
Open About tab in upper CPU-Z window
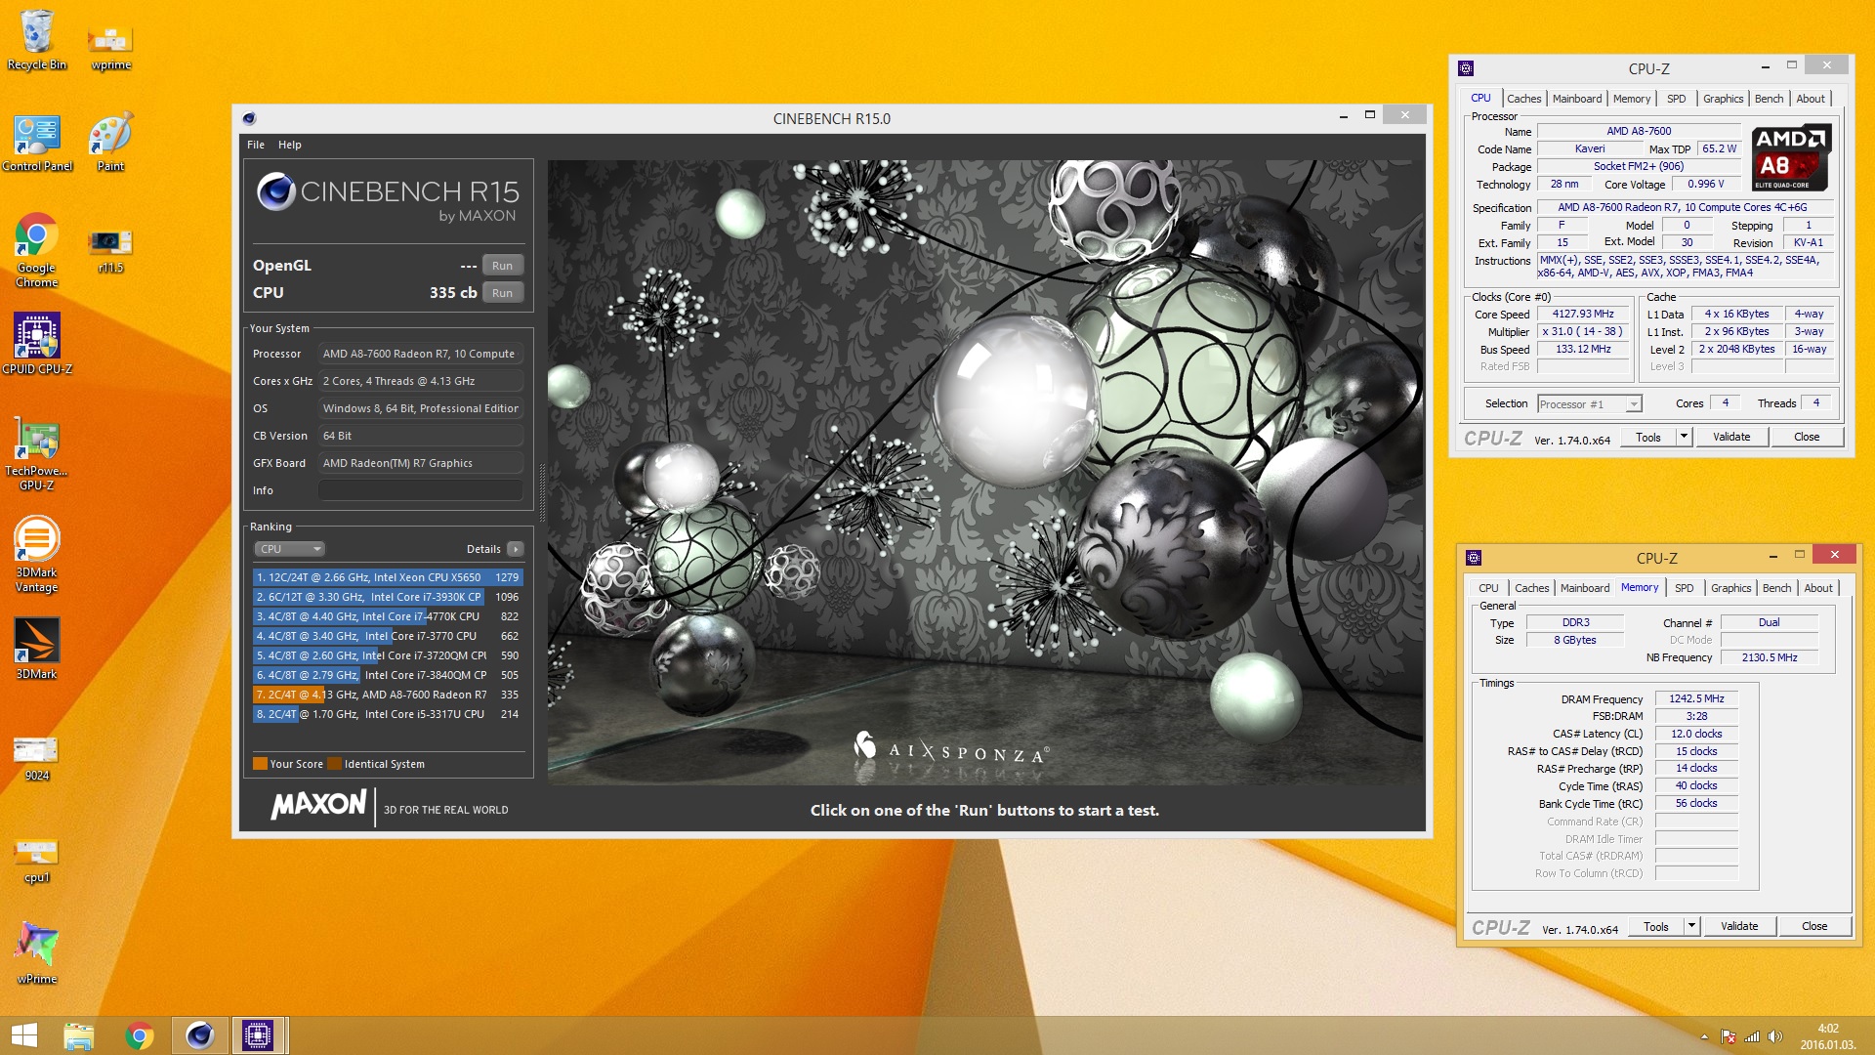1810,99
